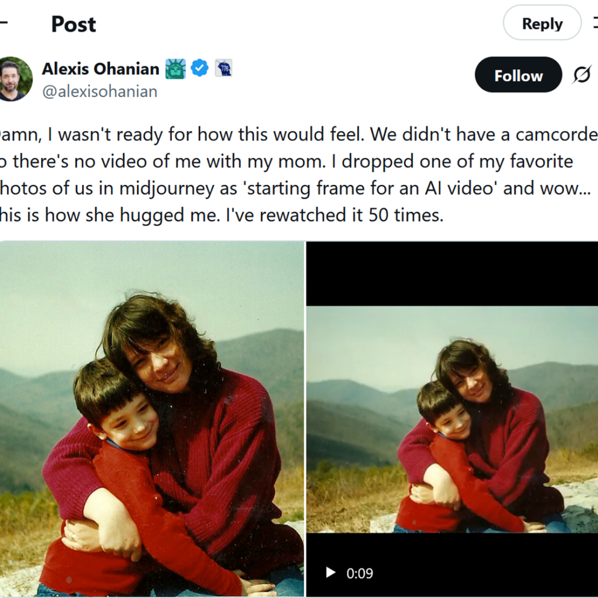Click the blue jersey affiliation badge
Image resolution: width=598 pixels, height=598 pixels.
click(x=223, y=68)
